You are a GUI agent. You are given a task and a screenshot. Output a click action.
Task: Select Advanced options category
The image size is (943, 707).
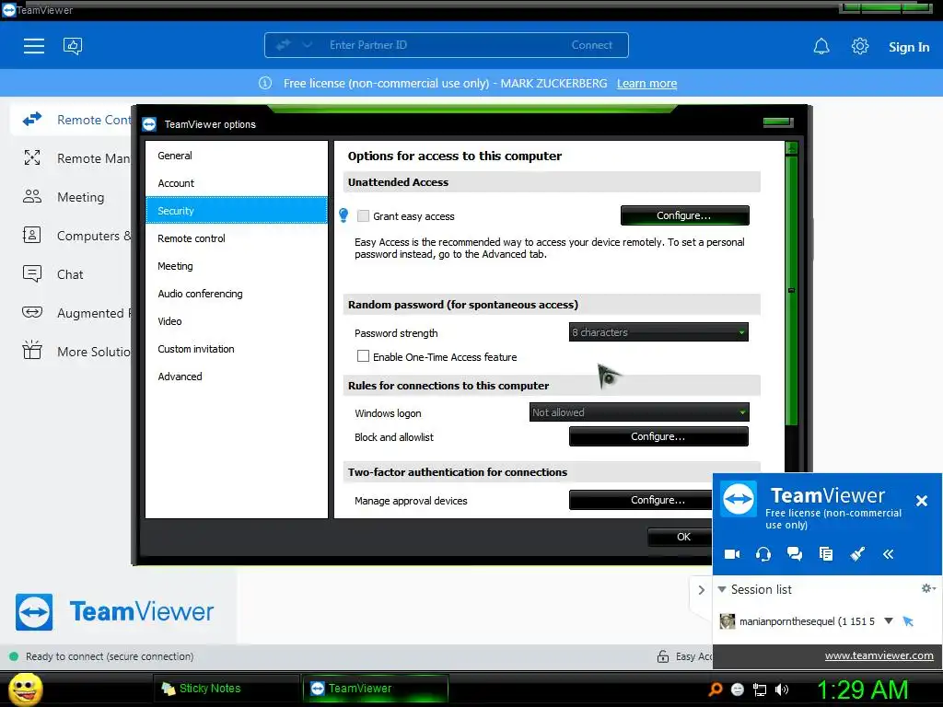click(237, 377)
